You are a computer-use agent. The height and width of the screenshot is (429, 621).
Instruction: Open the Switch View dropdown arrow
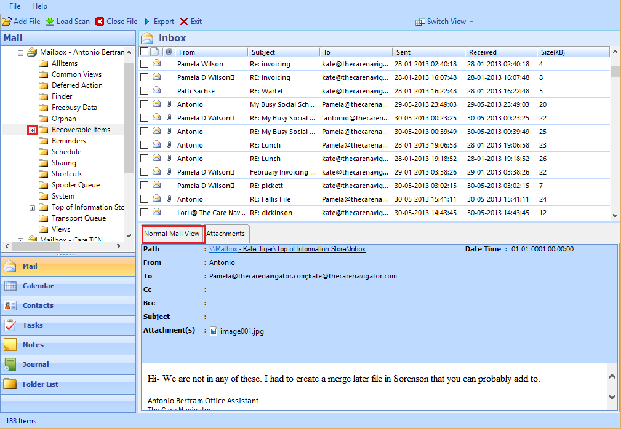click(x=471, y=22)
